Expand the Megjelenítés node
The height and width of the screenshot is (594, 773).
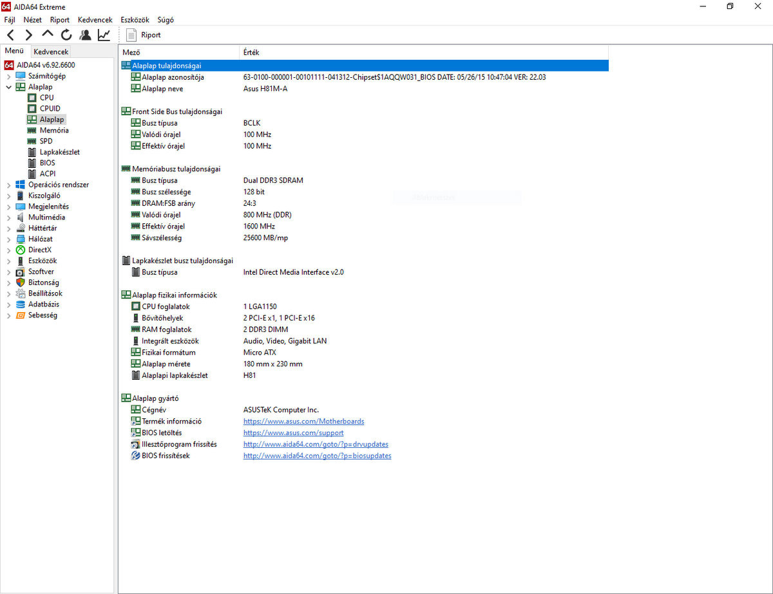coord(8,207)
